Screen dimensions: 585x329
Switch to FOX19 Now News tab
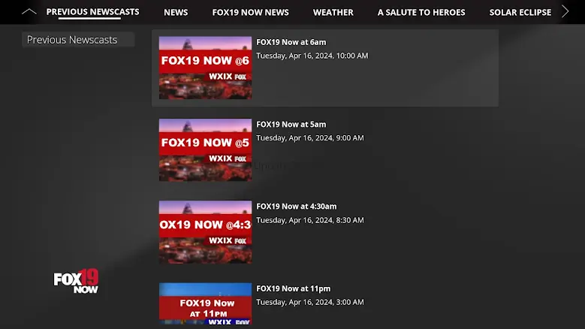point(250,12)
